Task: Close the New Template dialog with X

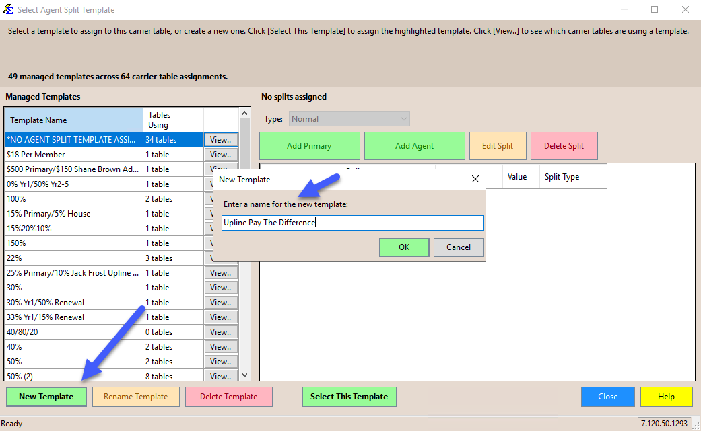Action: point(475,179)
